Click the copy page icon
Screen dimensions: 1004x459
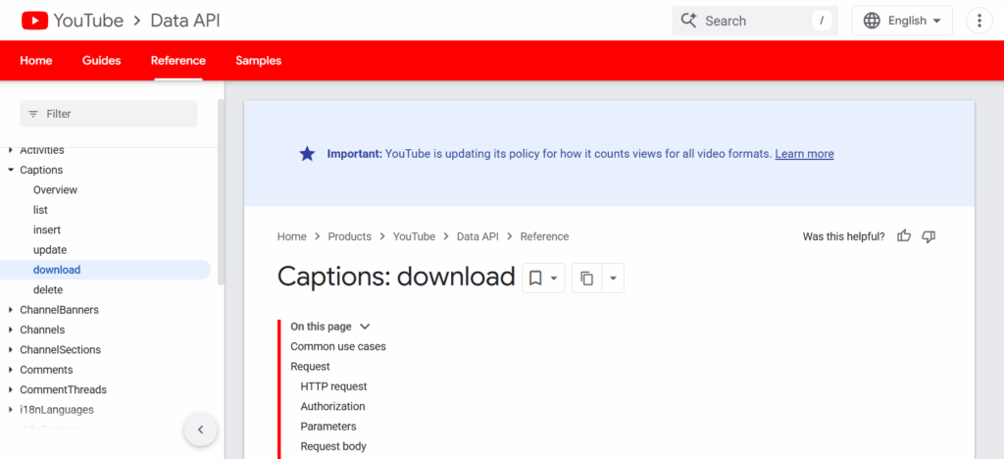586,278
